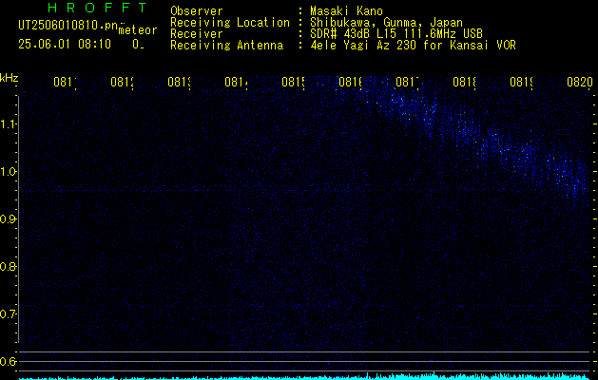Select the file name UT2506010810.pn
598x380 pixels.
click(68, 26)
